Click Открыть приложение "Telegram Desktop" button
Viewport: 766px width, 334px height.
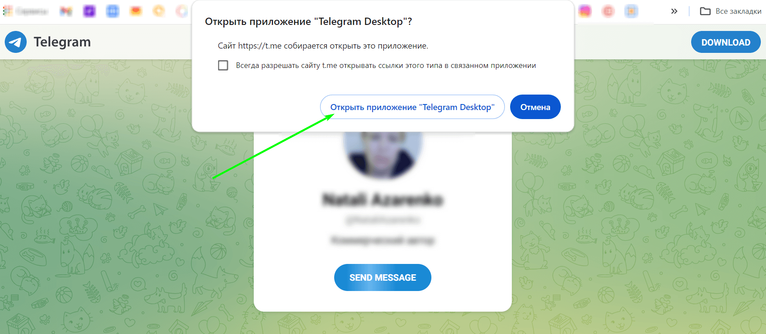412,107
